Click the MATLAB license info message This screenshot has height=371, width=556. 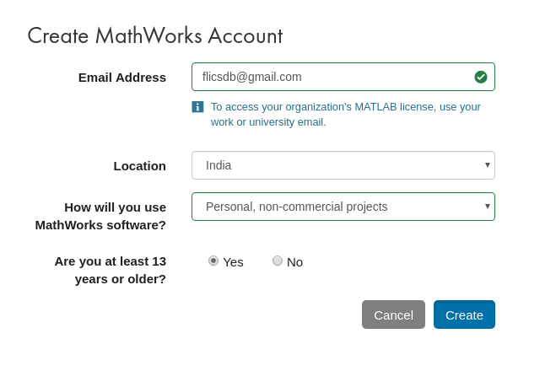pyautogui.click(x=345, y=114)
